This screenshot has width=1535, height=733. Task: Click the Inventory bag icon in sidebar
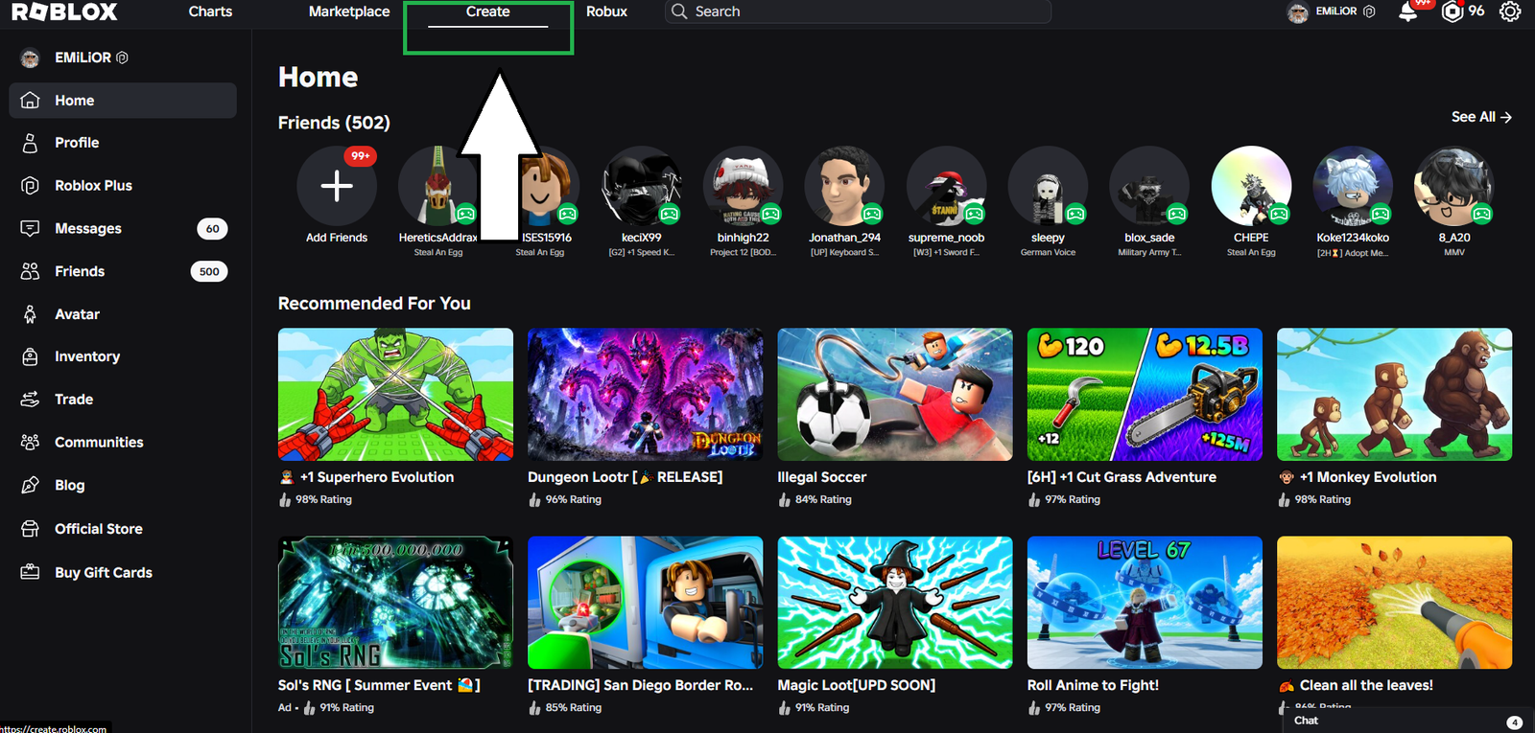tap(30, 356)
